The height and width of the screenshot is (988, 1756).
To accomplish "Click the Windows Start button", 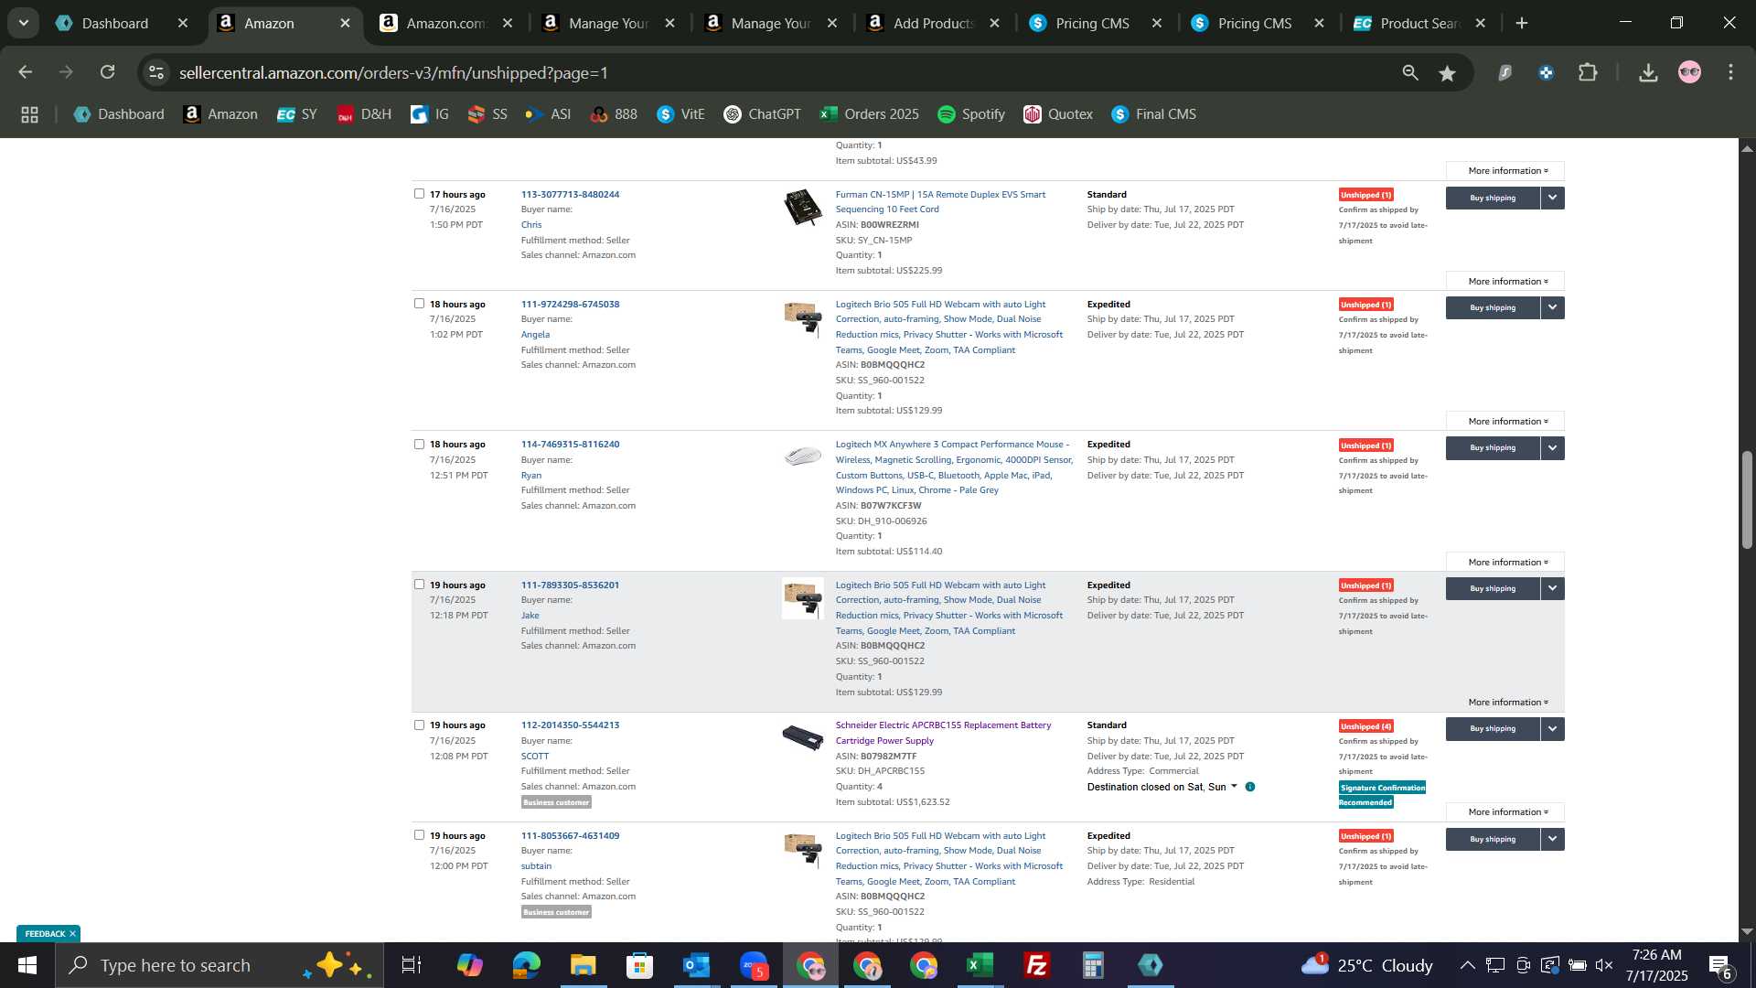I will (x=27, y=965).
